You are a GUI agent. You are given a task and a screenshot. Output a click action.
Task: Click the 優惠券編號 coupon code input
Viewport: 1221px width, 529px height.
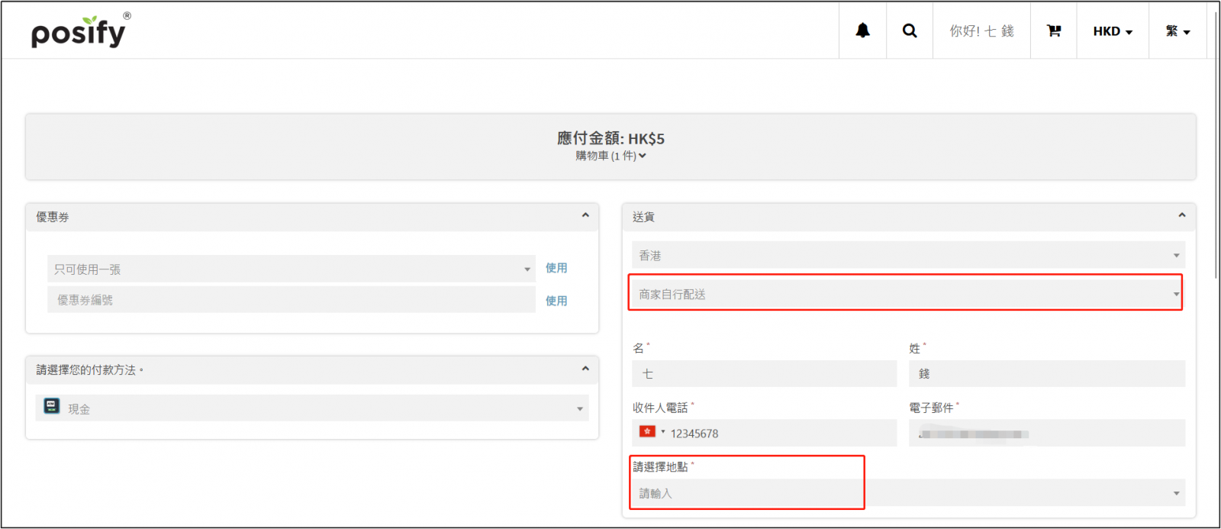coord(291,300)
